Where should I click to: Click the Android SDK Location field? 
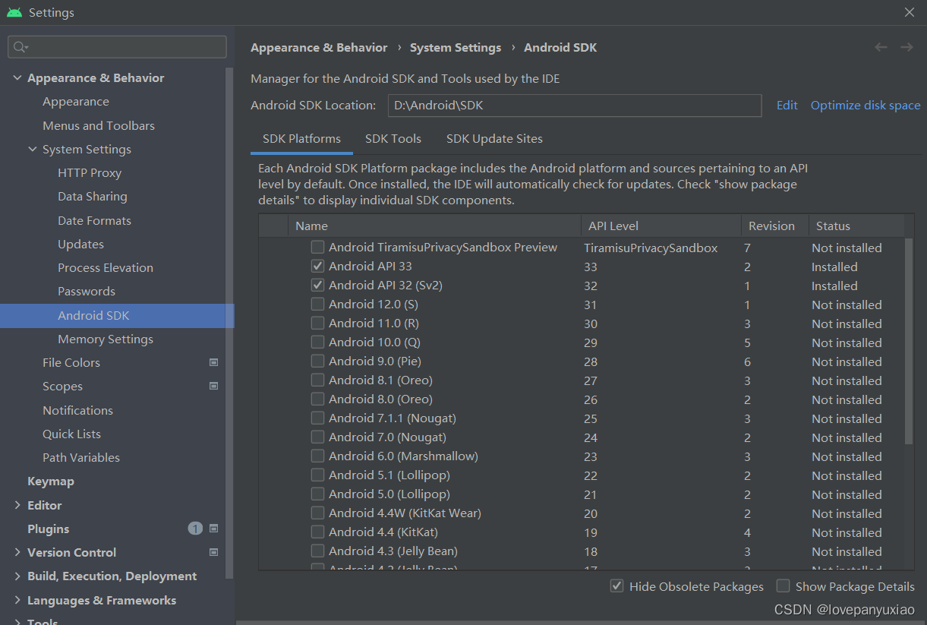575,106
